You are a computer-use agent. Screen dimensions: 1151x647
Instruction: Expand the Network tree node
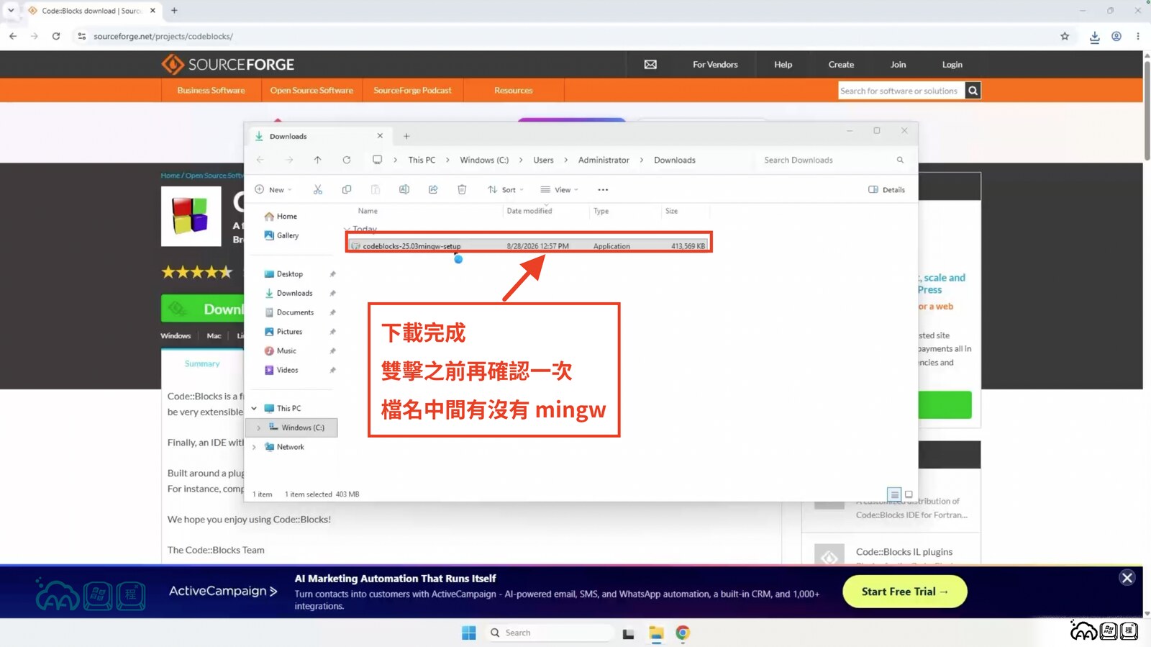point(254,447)
